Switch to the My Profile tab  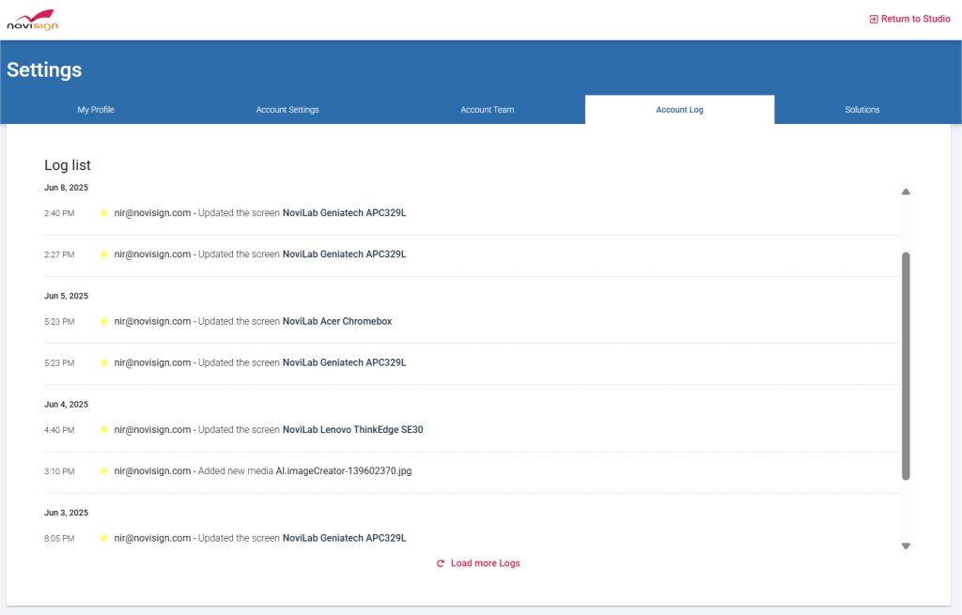coord(95,109)
